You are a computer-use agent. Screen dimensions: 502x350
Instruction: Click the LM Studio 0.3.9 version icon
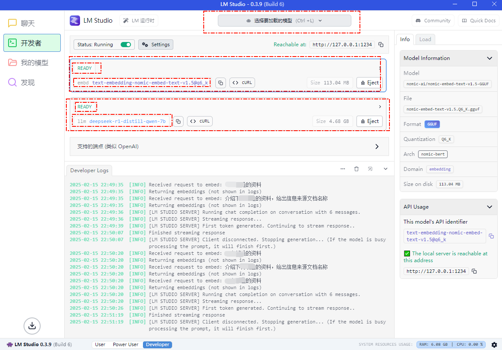(10, 344)
